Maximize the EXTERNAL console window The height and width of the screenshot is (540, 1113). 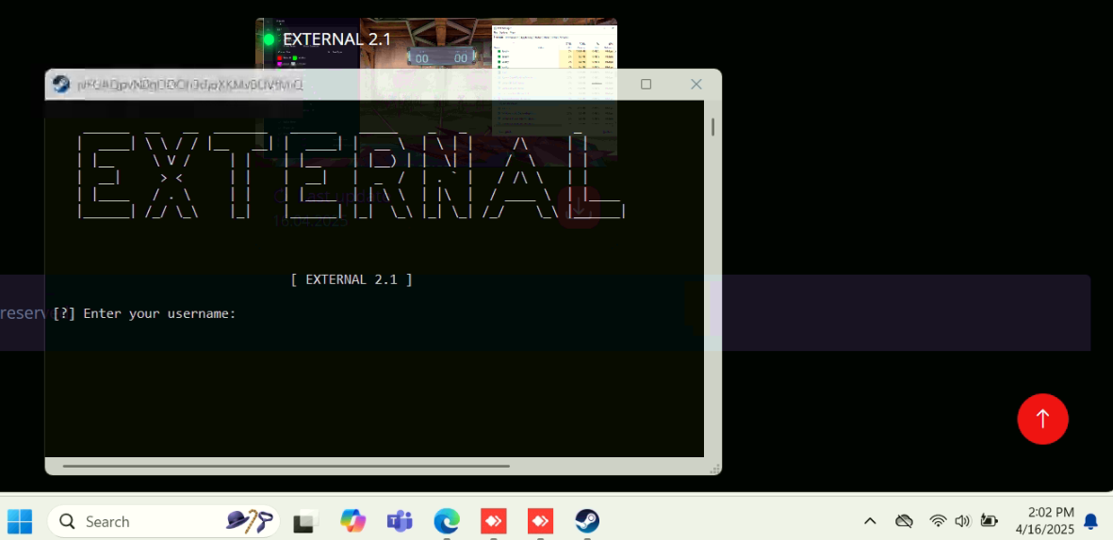(646, 84)
